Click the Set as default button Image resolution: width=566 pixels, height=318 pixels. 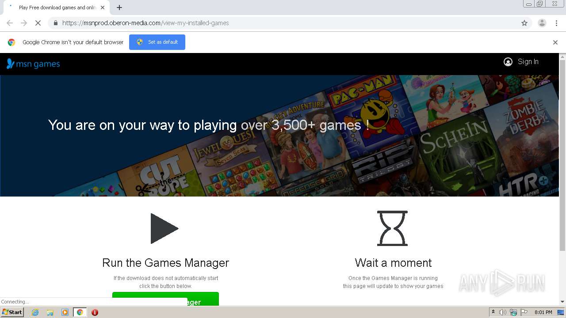157,42
